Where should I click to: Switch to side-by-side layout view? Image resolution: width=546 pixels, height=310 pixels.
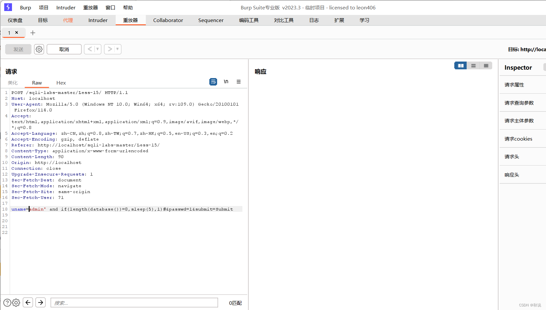click(461, 66)
